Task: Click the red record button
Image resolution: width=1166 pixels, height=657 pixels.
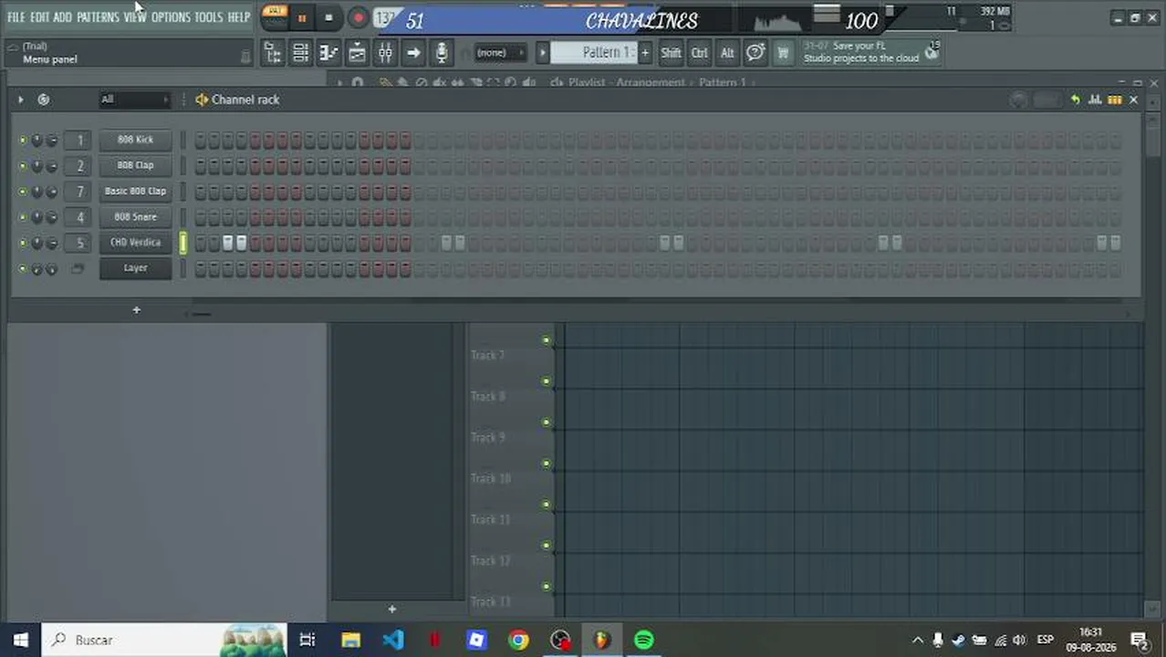Action: coord(358,17)
